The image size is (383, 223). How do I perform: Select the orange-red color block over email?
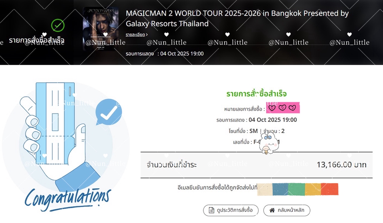click(330, 190)
